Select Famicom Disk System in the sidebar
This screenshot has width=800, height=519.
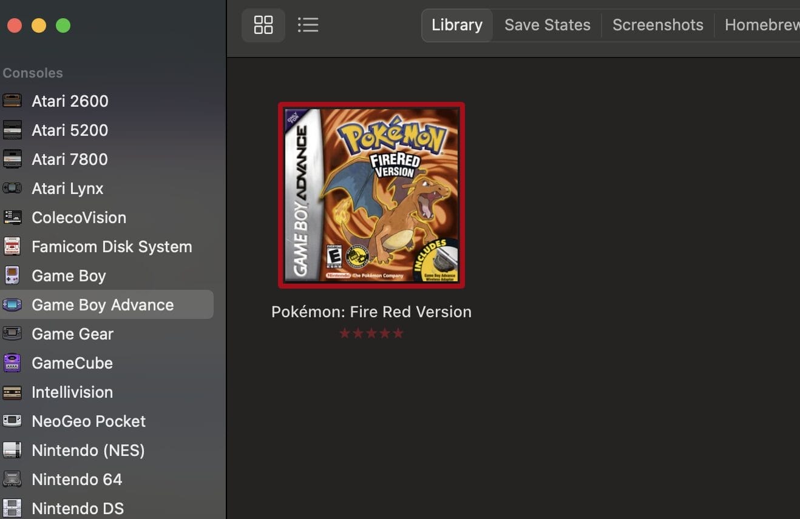tap(111, 246)
